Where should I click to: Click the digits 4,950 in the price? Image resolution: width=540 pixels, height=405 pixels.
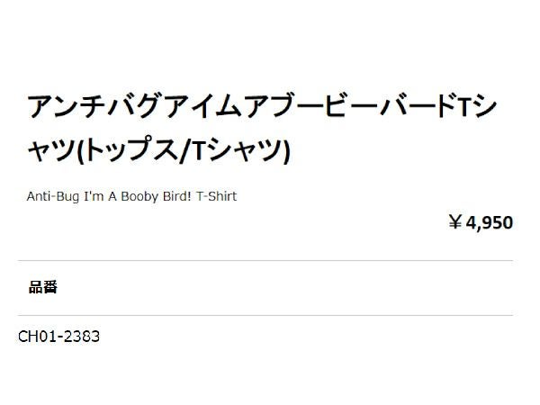490,222
